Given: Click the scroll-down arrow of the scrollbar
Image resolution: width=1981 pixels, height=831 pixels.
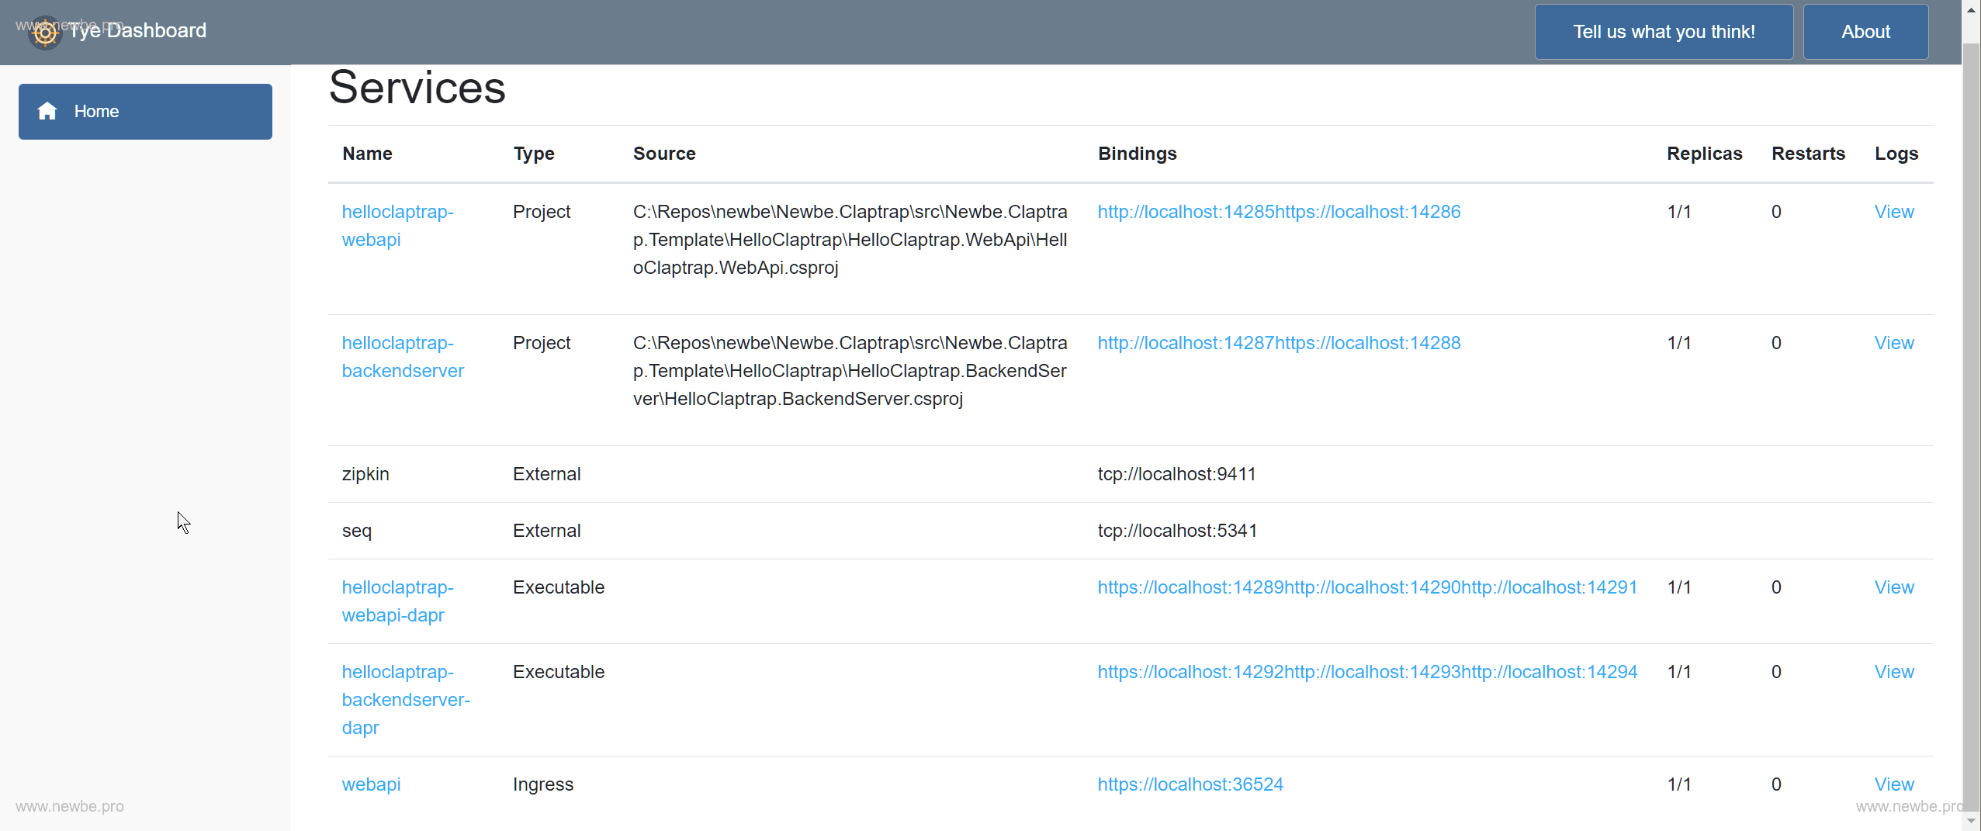Looking at the screenshot, I should [x=1971, y=821].
